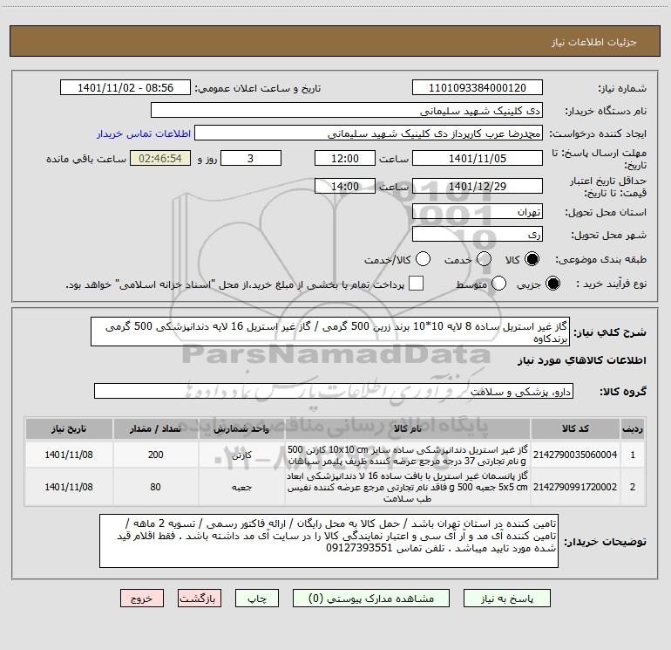Click the response deadline time 12:00
671x650 pixels.
345,158
